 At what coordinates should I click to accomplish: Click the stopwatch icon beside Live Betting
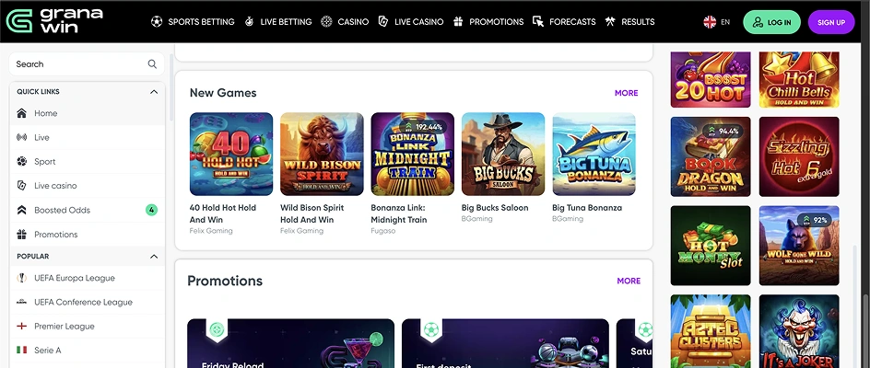pyautogui.click(x=249, y=21)
